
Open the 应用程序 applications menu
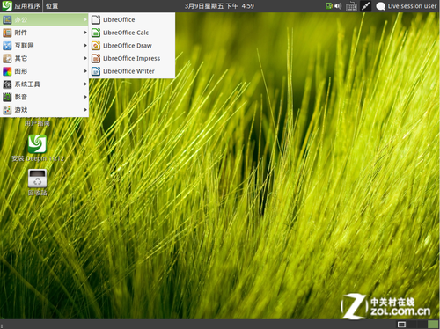tap(27, 6)
